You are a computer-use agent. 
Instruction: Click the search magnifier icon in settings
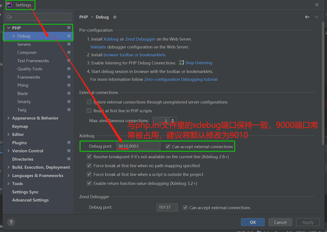point(9,17)
